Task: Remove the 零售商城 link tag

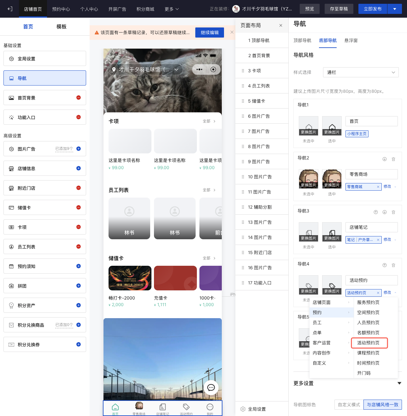Action: [378, 187]
